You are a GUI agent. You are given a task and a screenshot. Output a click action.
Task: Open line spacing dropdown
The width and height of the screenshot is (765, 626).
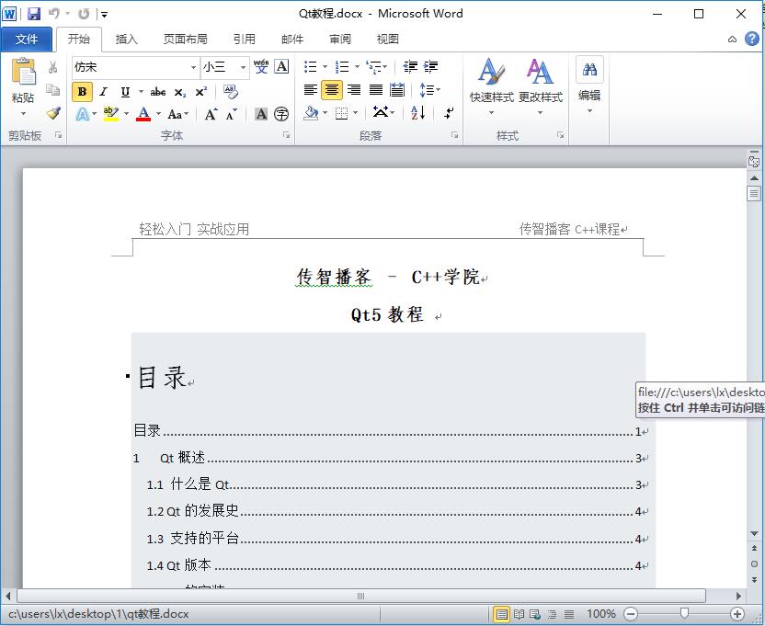coord(429,90)
